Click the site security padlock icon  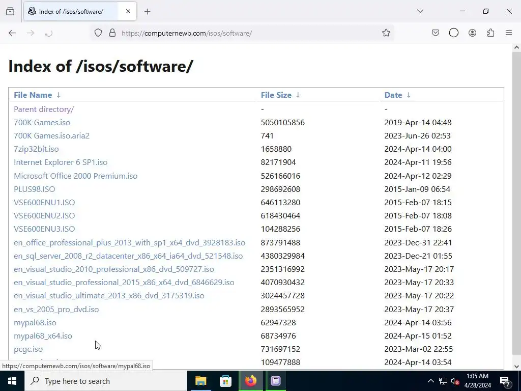pos(112,33)
